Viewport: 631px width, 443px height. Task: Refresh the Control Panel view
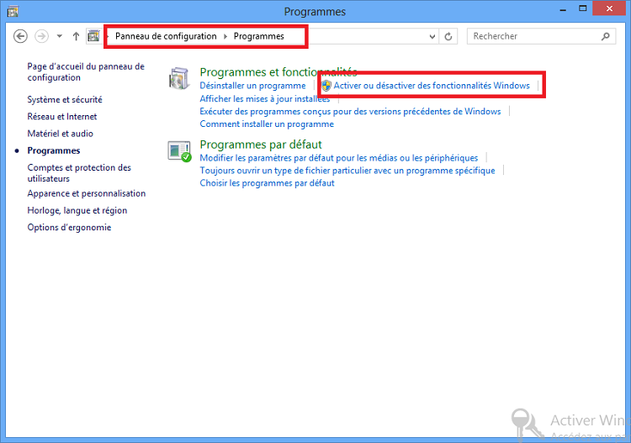448,37
